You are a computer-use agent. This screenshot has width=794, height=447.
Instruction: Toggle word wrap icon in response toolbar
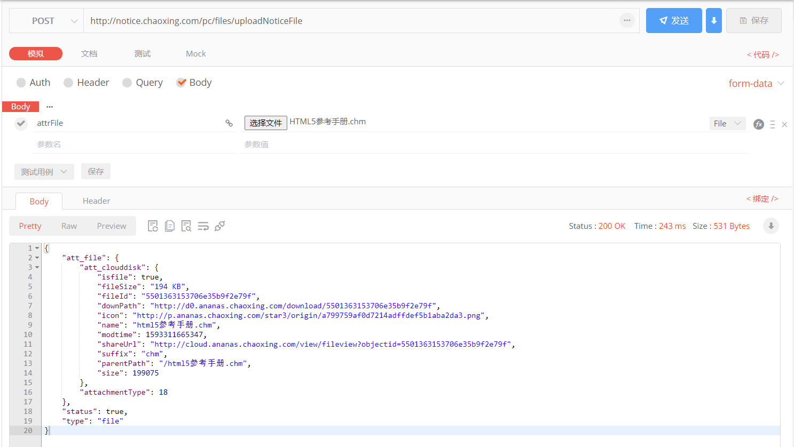pyautogui.click(x=203, y=226)
